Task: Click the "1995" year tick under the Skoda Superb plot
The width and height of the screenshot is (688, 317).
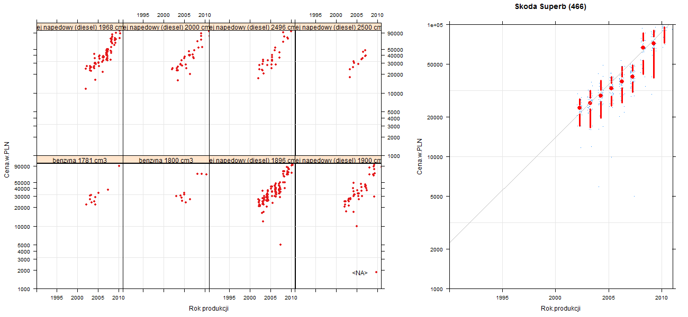Action: coord(502,299)
